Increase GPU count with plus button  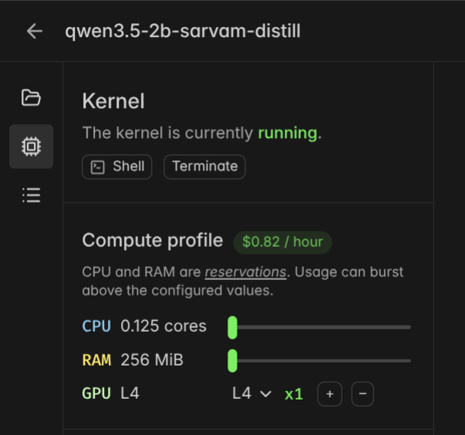(330, 394)
